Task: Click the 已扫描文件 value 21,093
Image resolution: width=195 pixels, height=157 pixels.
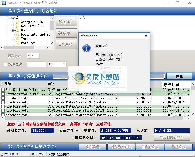Action: point(42,130)
